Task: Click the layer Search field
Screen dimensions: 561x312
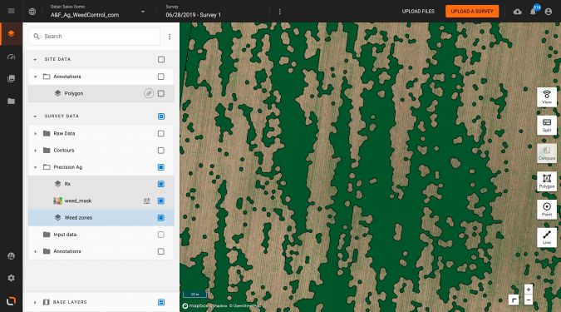Action: coord(94,36)
